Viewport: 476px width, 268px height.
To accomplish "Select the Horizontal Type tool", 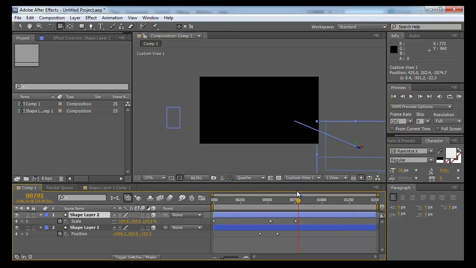I will click(x=100, y=26).
